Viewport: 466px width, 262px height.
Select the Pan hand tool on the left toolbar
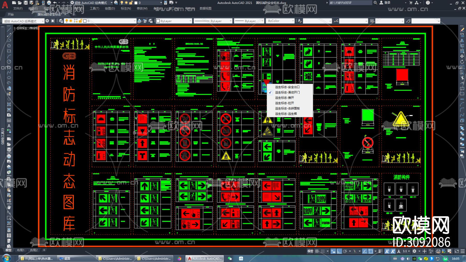[x=9, y=207]
